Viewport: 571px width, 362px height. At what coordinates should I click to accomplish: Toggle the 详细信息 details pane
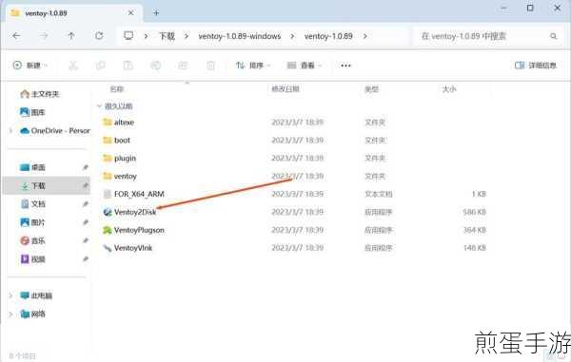click(535, 66)
